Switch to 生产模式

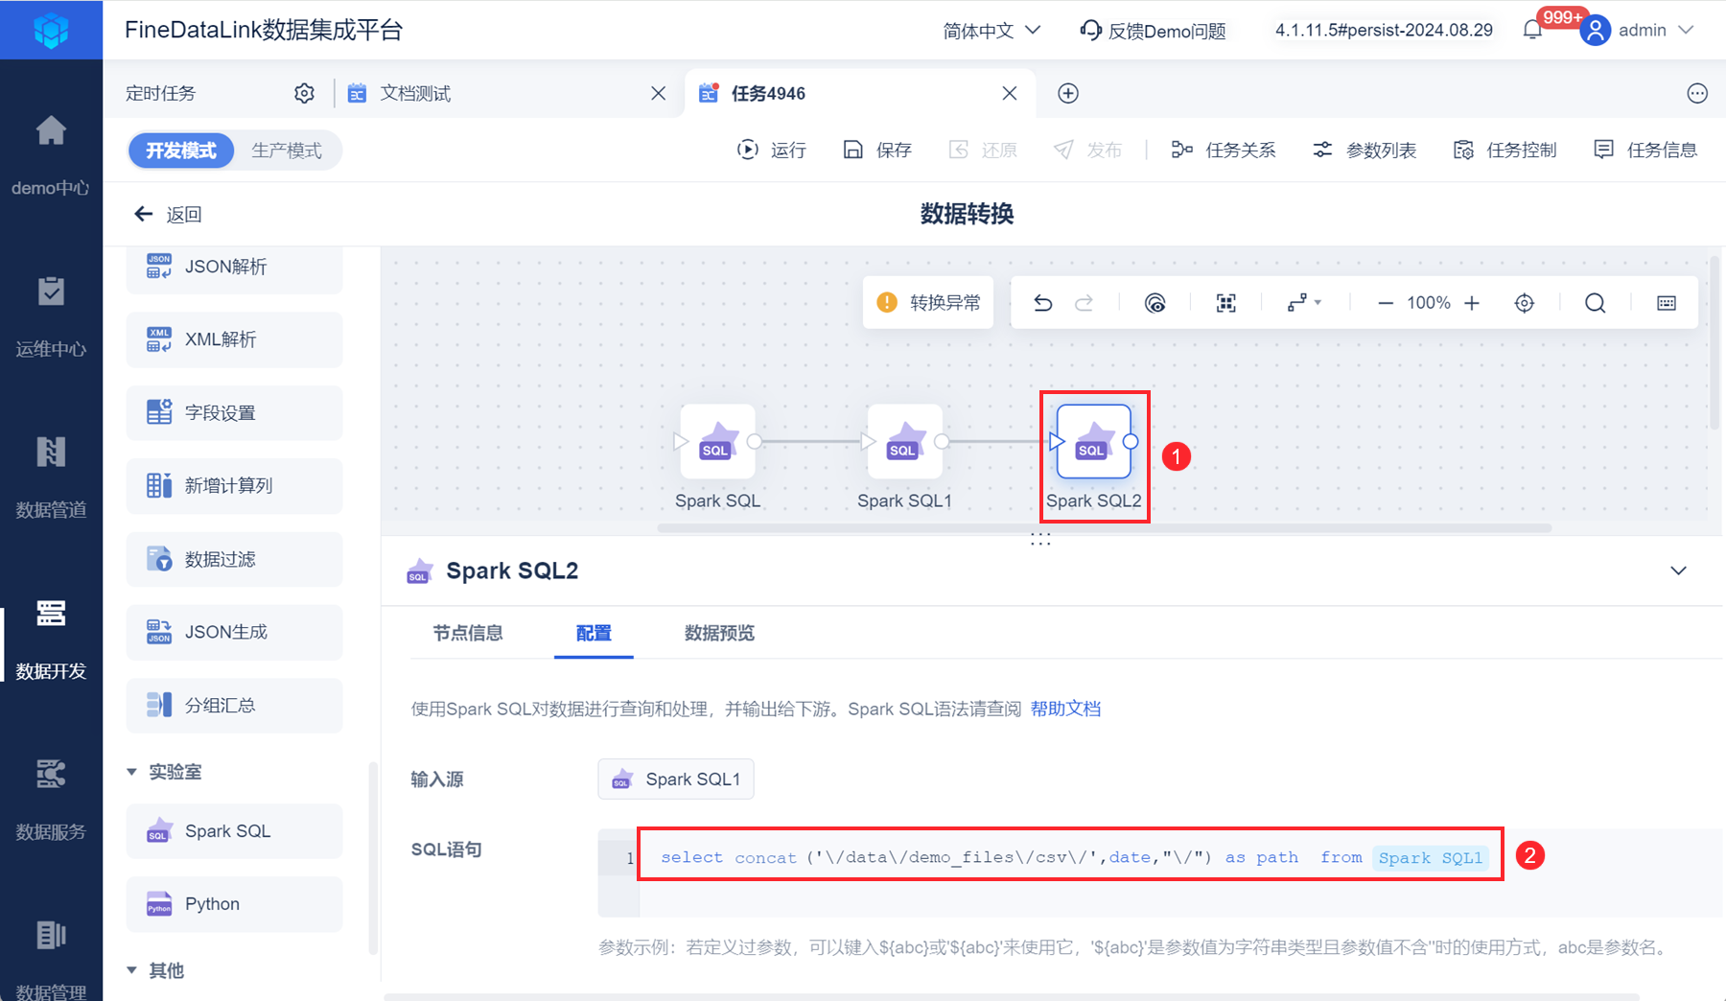pyautogui.click(x=287, y=151)
